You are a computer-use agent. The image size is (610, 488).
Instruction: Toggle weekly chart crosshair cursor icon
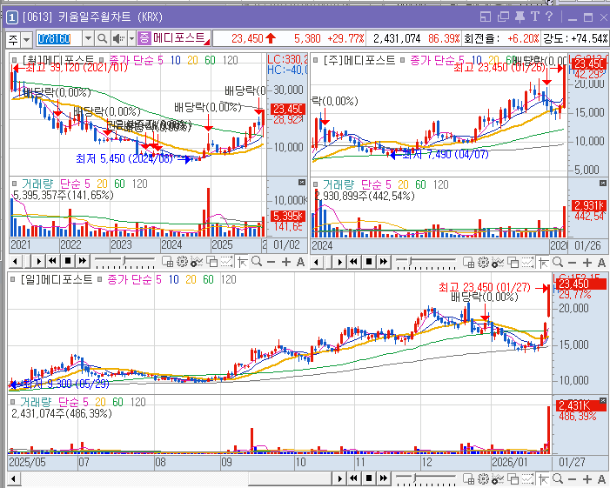544,263
